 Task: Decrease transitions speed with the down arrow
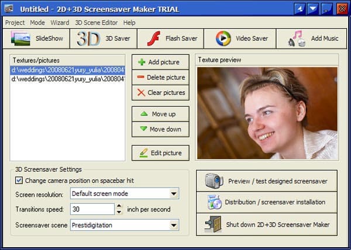[119, 212]
